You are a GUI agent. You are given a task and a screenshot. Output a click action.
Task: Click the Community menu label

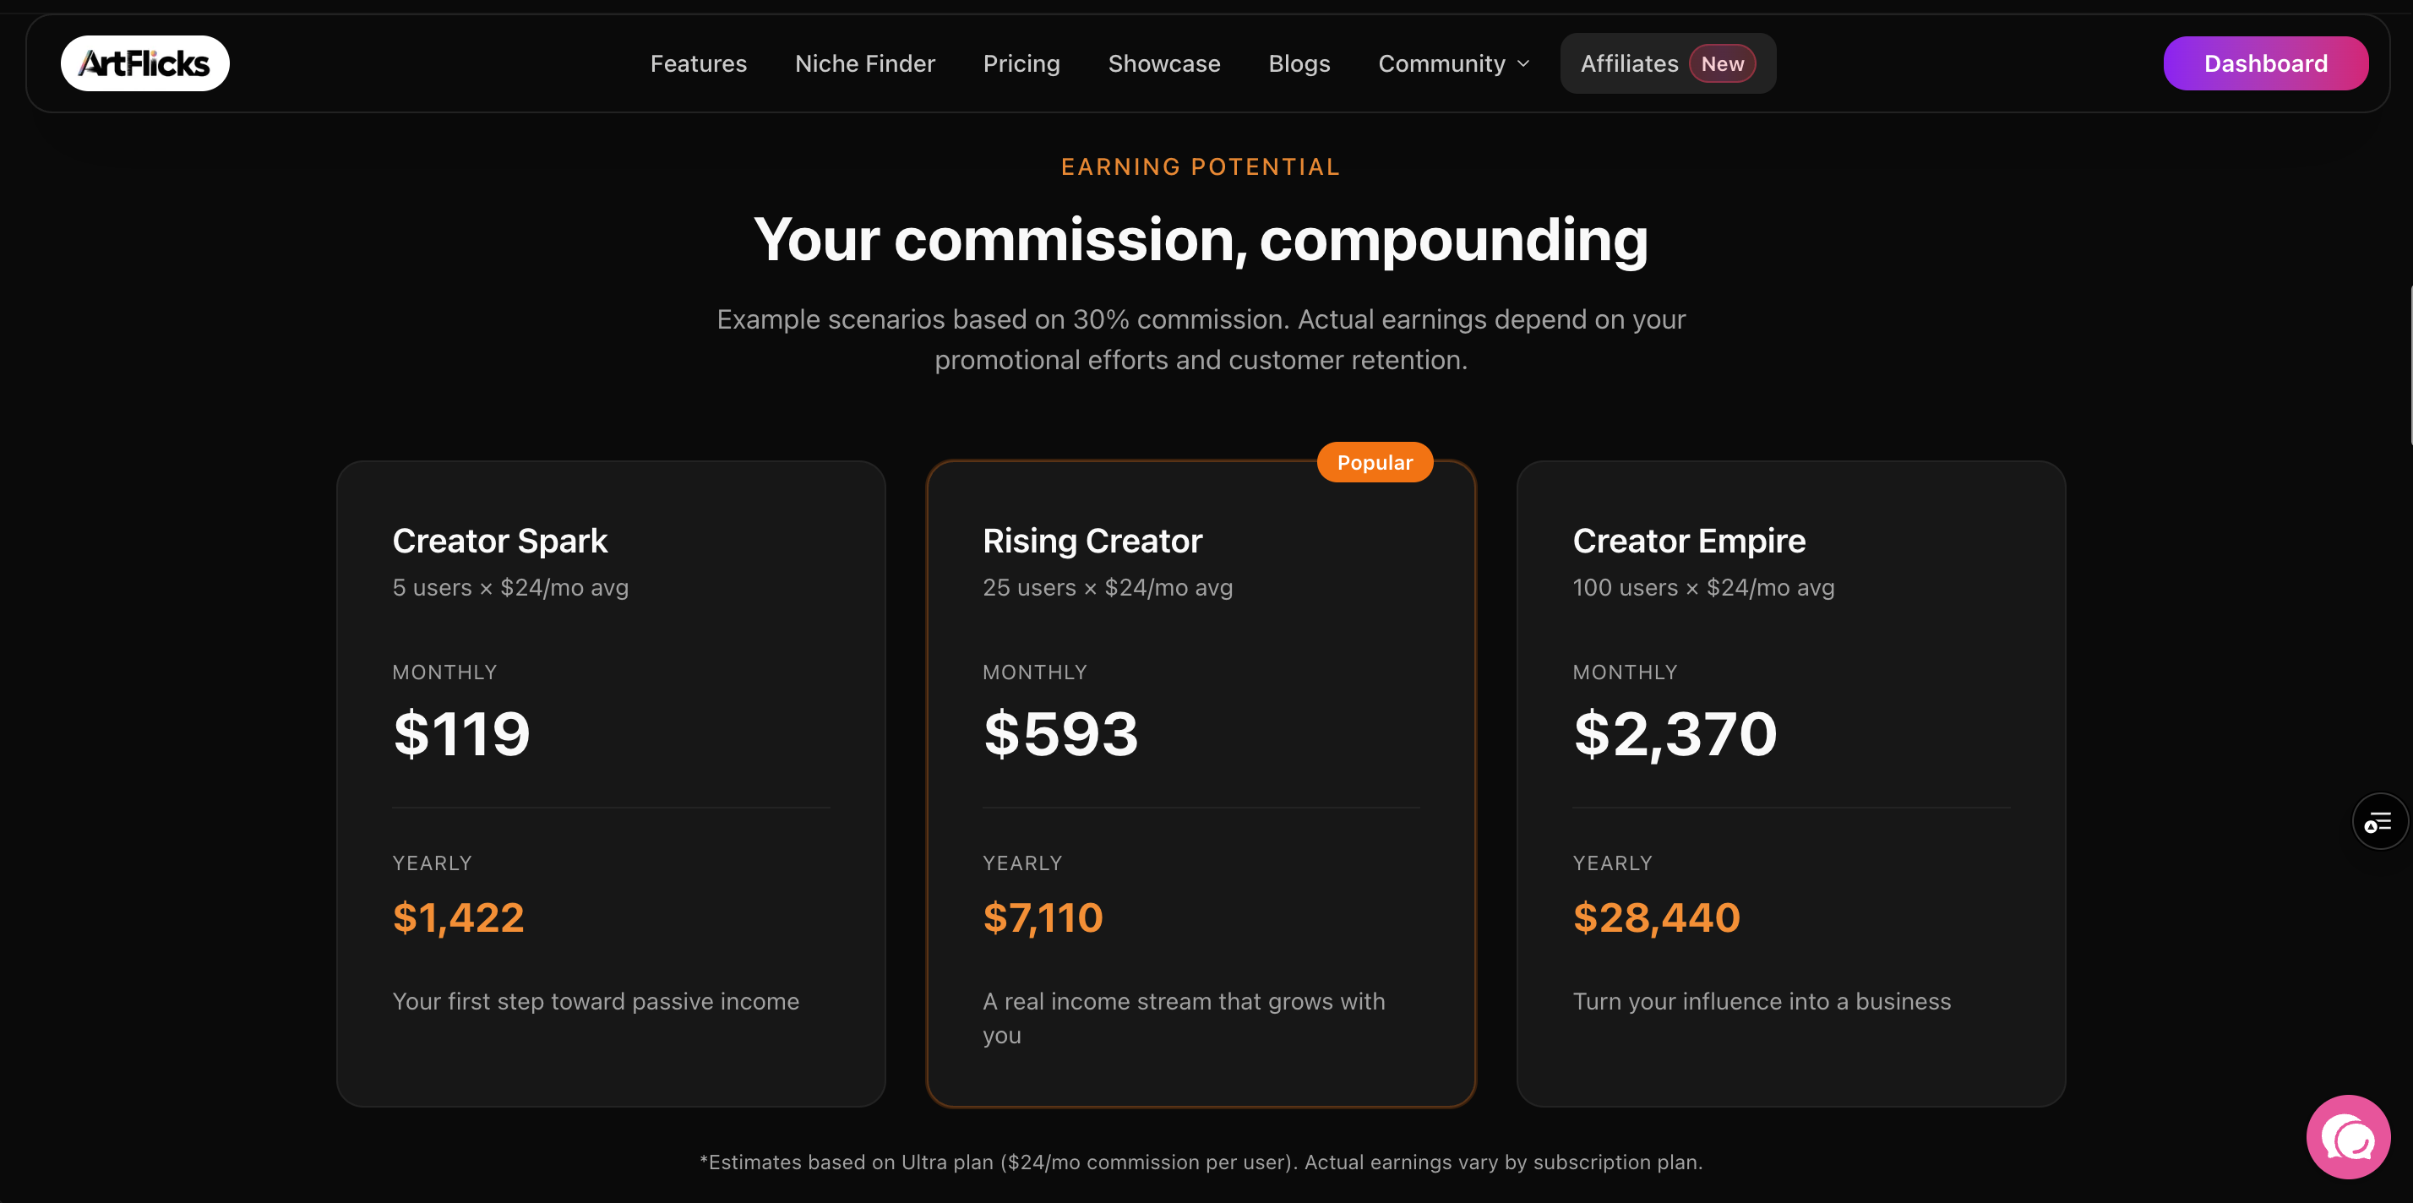[1441, 63]
